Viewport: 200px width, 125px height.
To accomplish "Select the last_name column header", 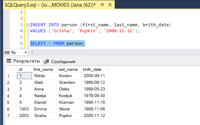I will 69,69.
